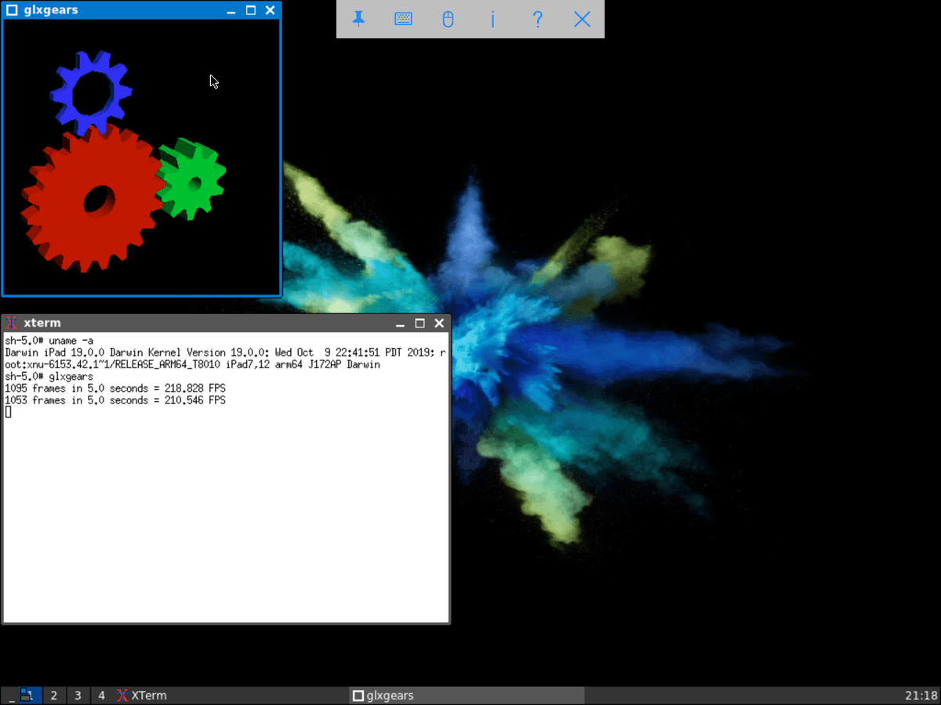Screen dimensions: 941x705
Task: Switch to workspace 3
Action: [78, 695]
